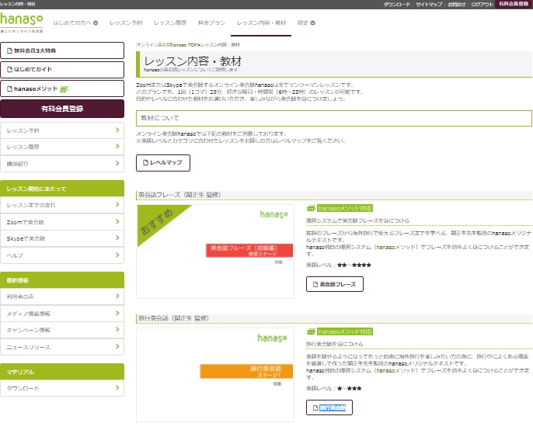533x430 pixels.
Task: Open ダウンロード sidebar link under マテリアル
Action: point(62,388)
